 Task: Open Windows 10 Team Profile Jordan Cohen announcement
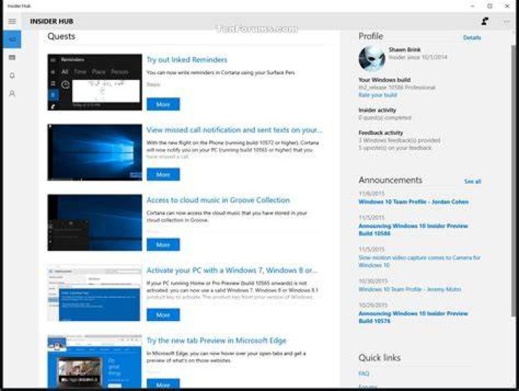point(414,202)
